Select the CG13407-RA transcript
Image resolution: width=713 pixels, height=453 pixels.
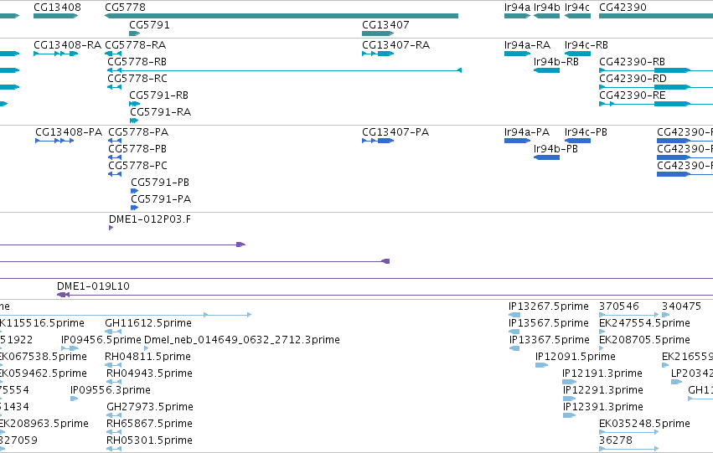pos(378,54)
